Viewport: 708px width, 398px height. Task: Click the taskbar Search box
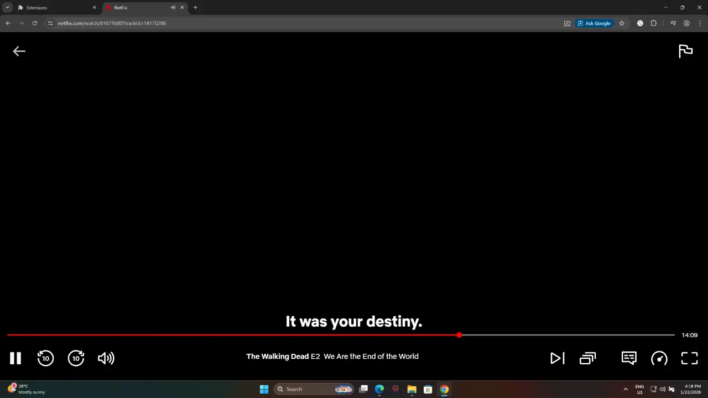pos(314,389)
